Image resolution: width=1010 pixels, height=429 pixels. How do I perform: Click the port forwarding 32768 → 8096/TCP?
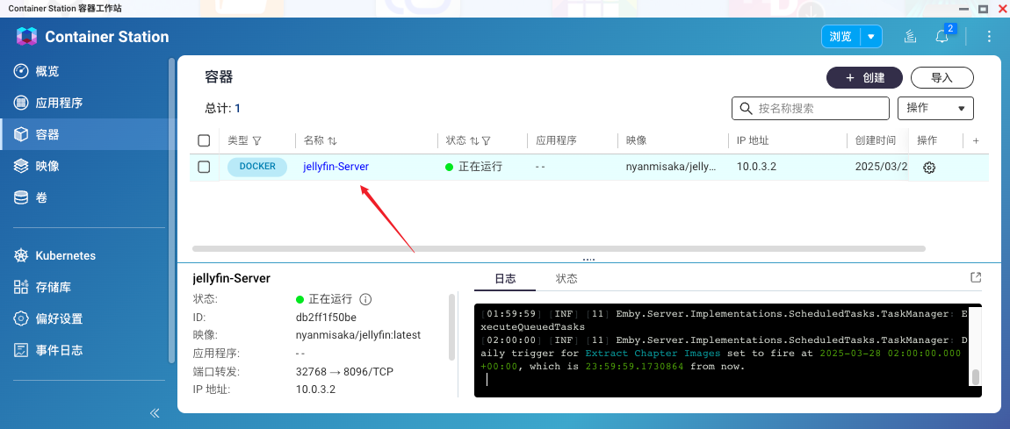[344, 372]
